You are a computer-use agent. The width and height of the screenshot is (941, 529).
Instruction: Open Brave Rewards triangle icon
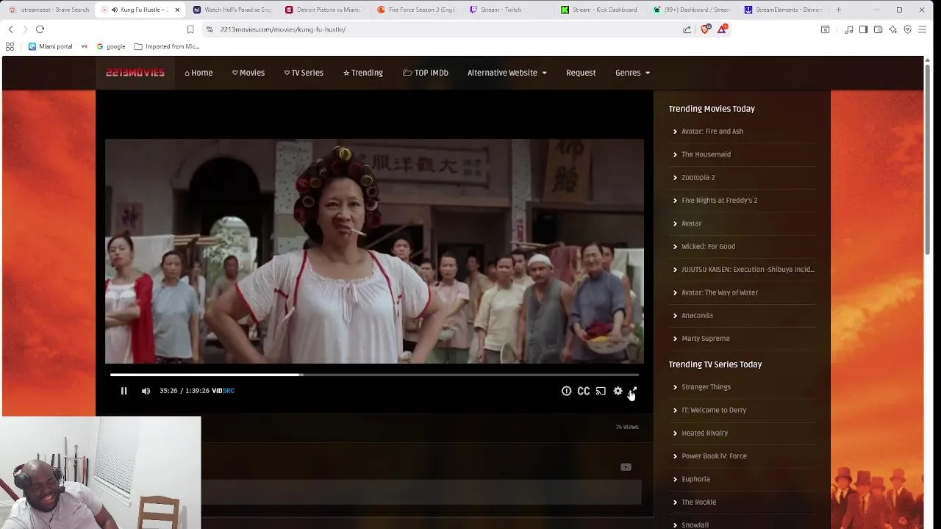[x=723, y=29]
